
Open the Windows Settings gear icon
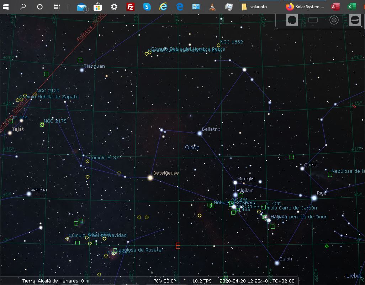click(x=114, y=7)
